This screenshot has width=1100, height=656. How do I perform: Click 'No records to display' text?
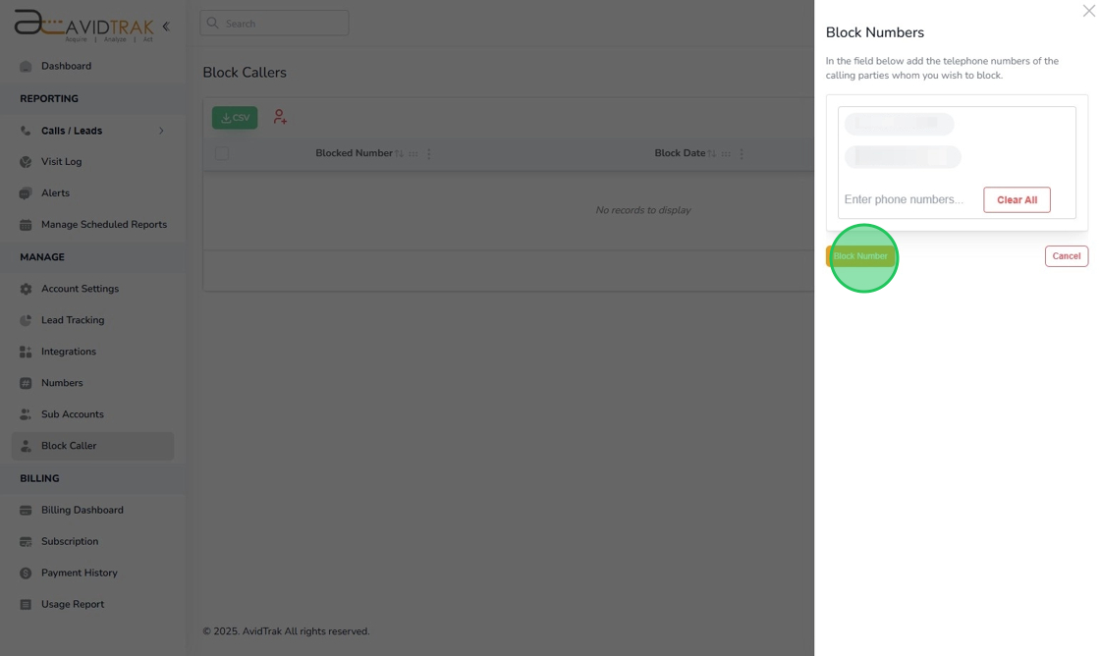pos(642,210)
